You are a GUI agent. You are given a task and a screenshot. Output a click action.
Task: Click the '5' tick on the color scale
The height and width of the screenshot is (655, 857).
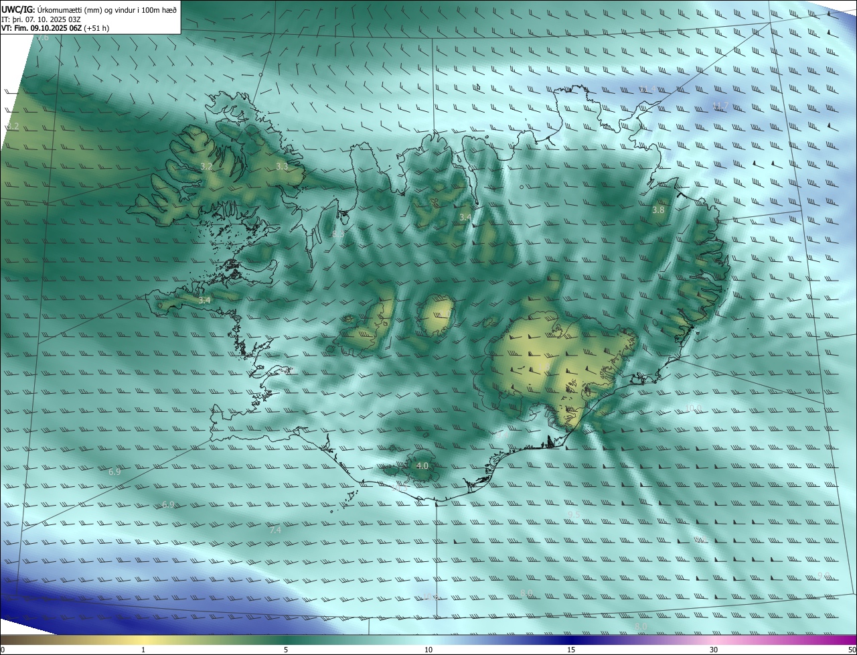point(286,650)
